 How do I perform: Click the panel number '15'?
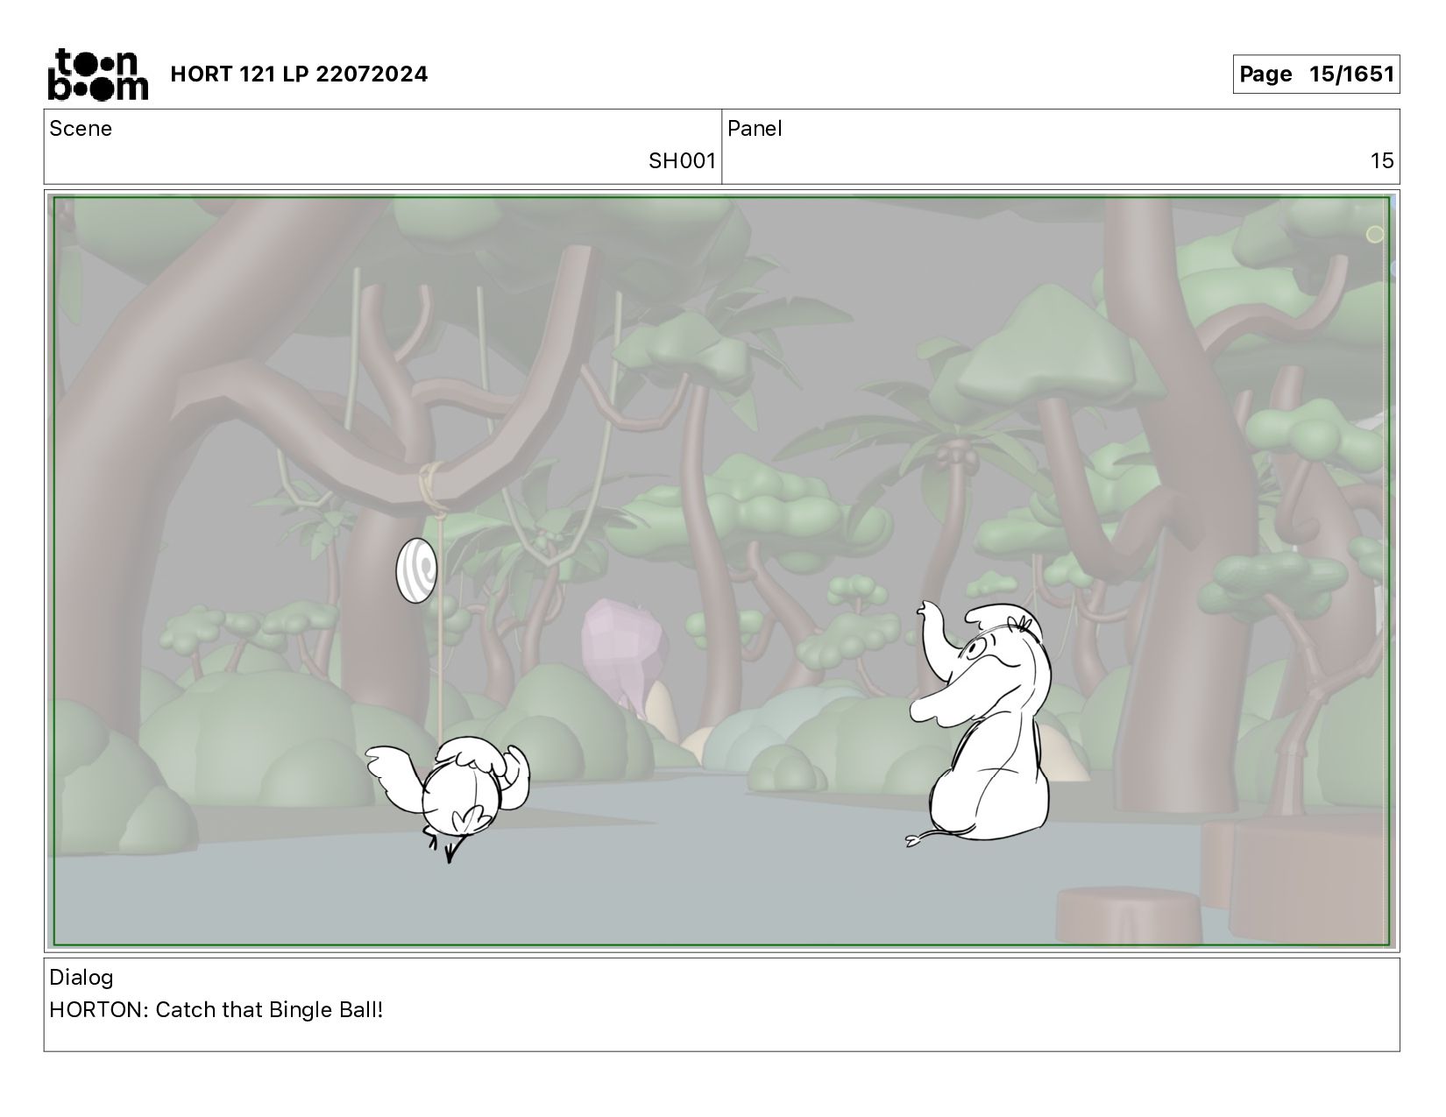[x=1382, y=161]
